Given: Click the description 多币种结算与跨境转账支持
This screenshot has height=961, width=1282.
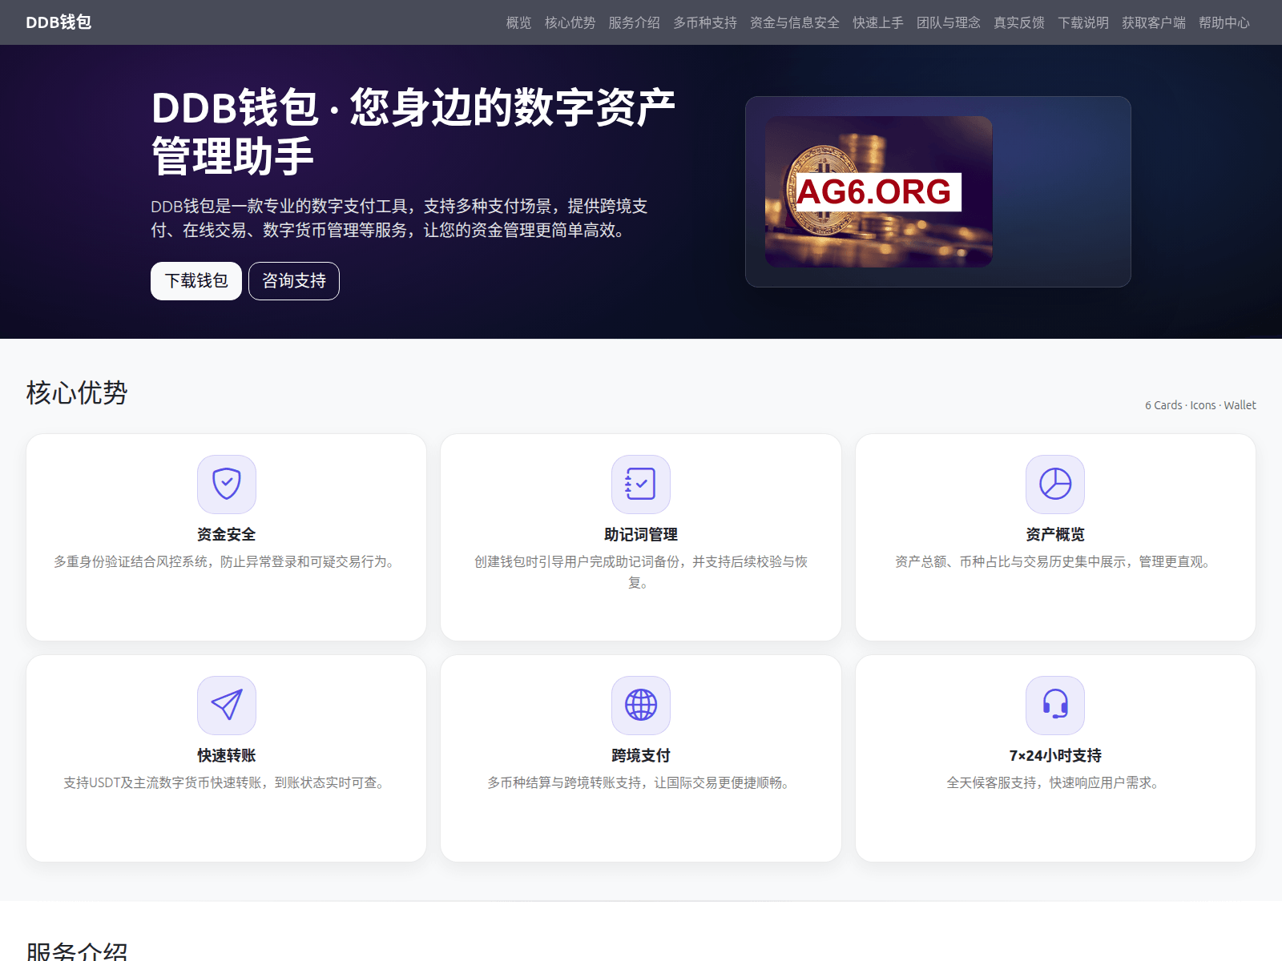Looking at the screenshot, I should (641, 782).
